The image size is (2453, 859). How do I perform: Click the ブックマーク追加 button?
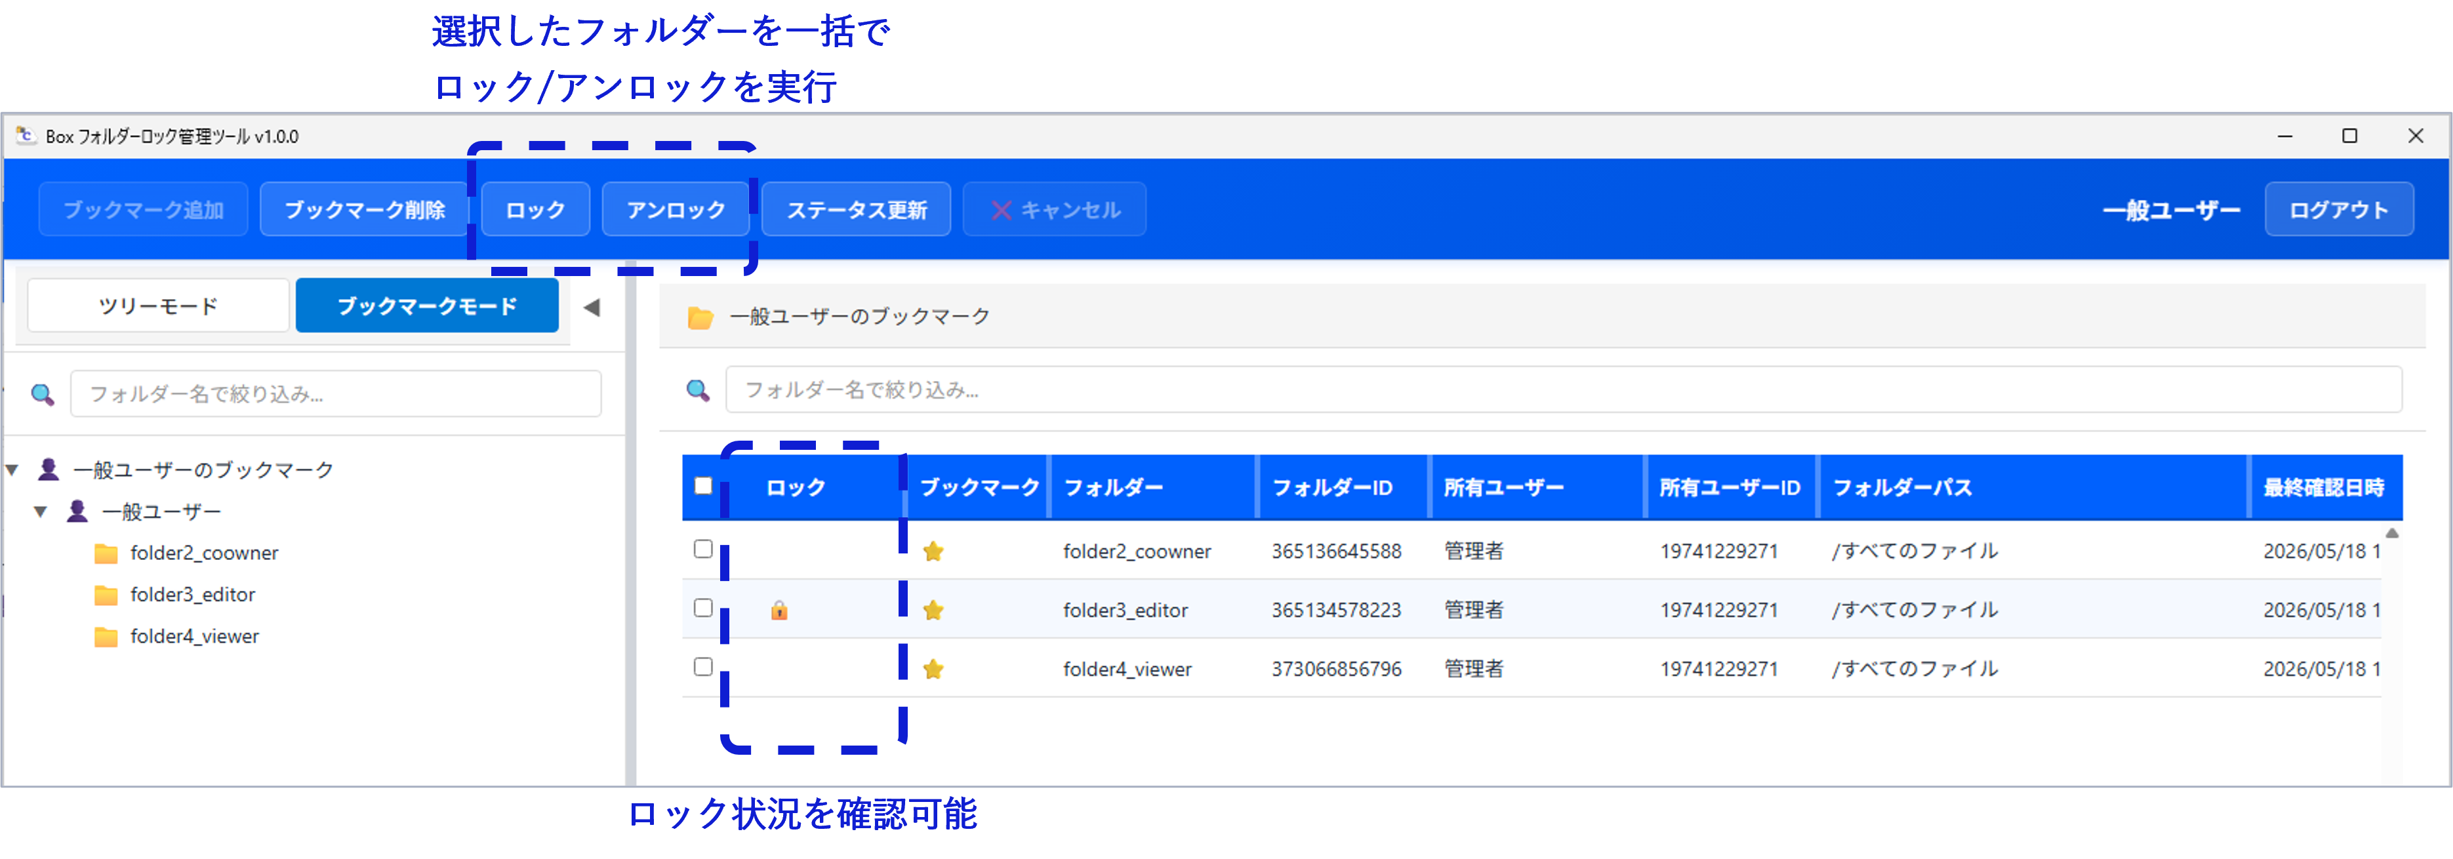(x=143, y=210)
